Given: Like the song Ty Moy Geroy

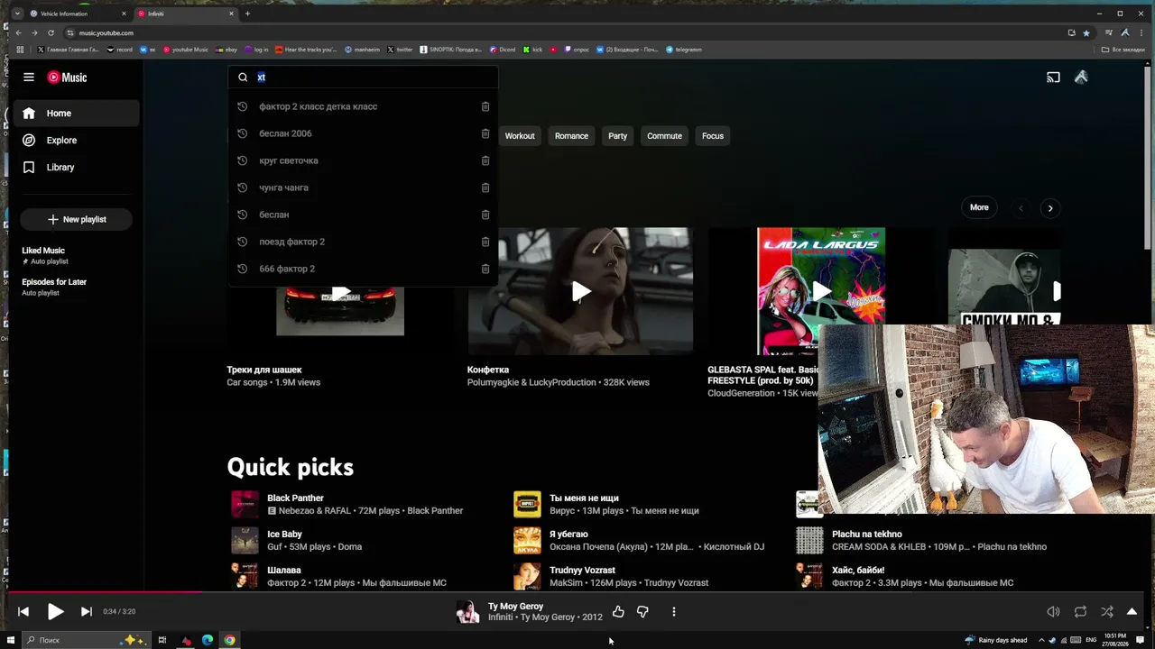Looking at the screenshot, I should click(618, 612).
